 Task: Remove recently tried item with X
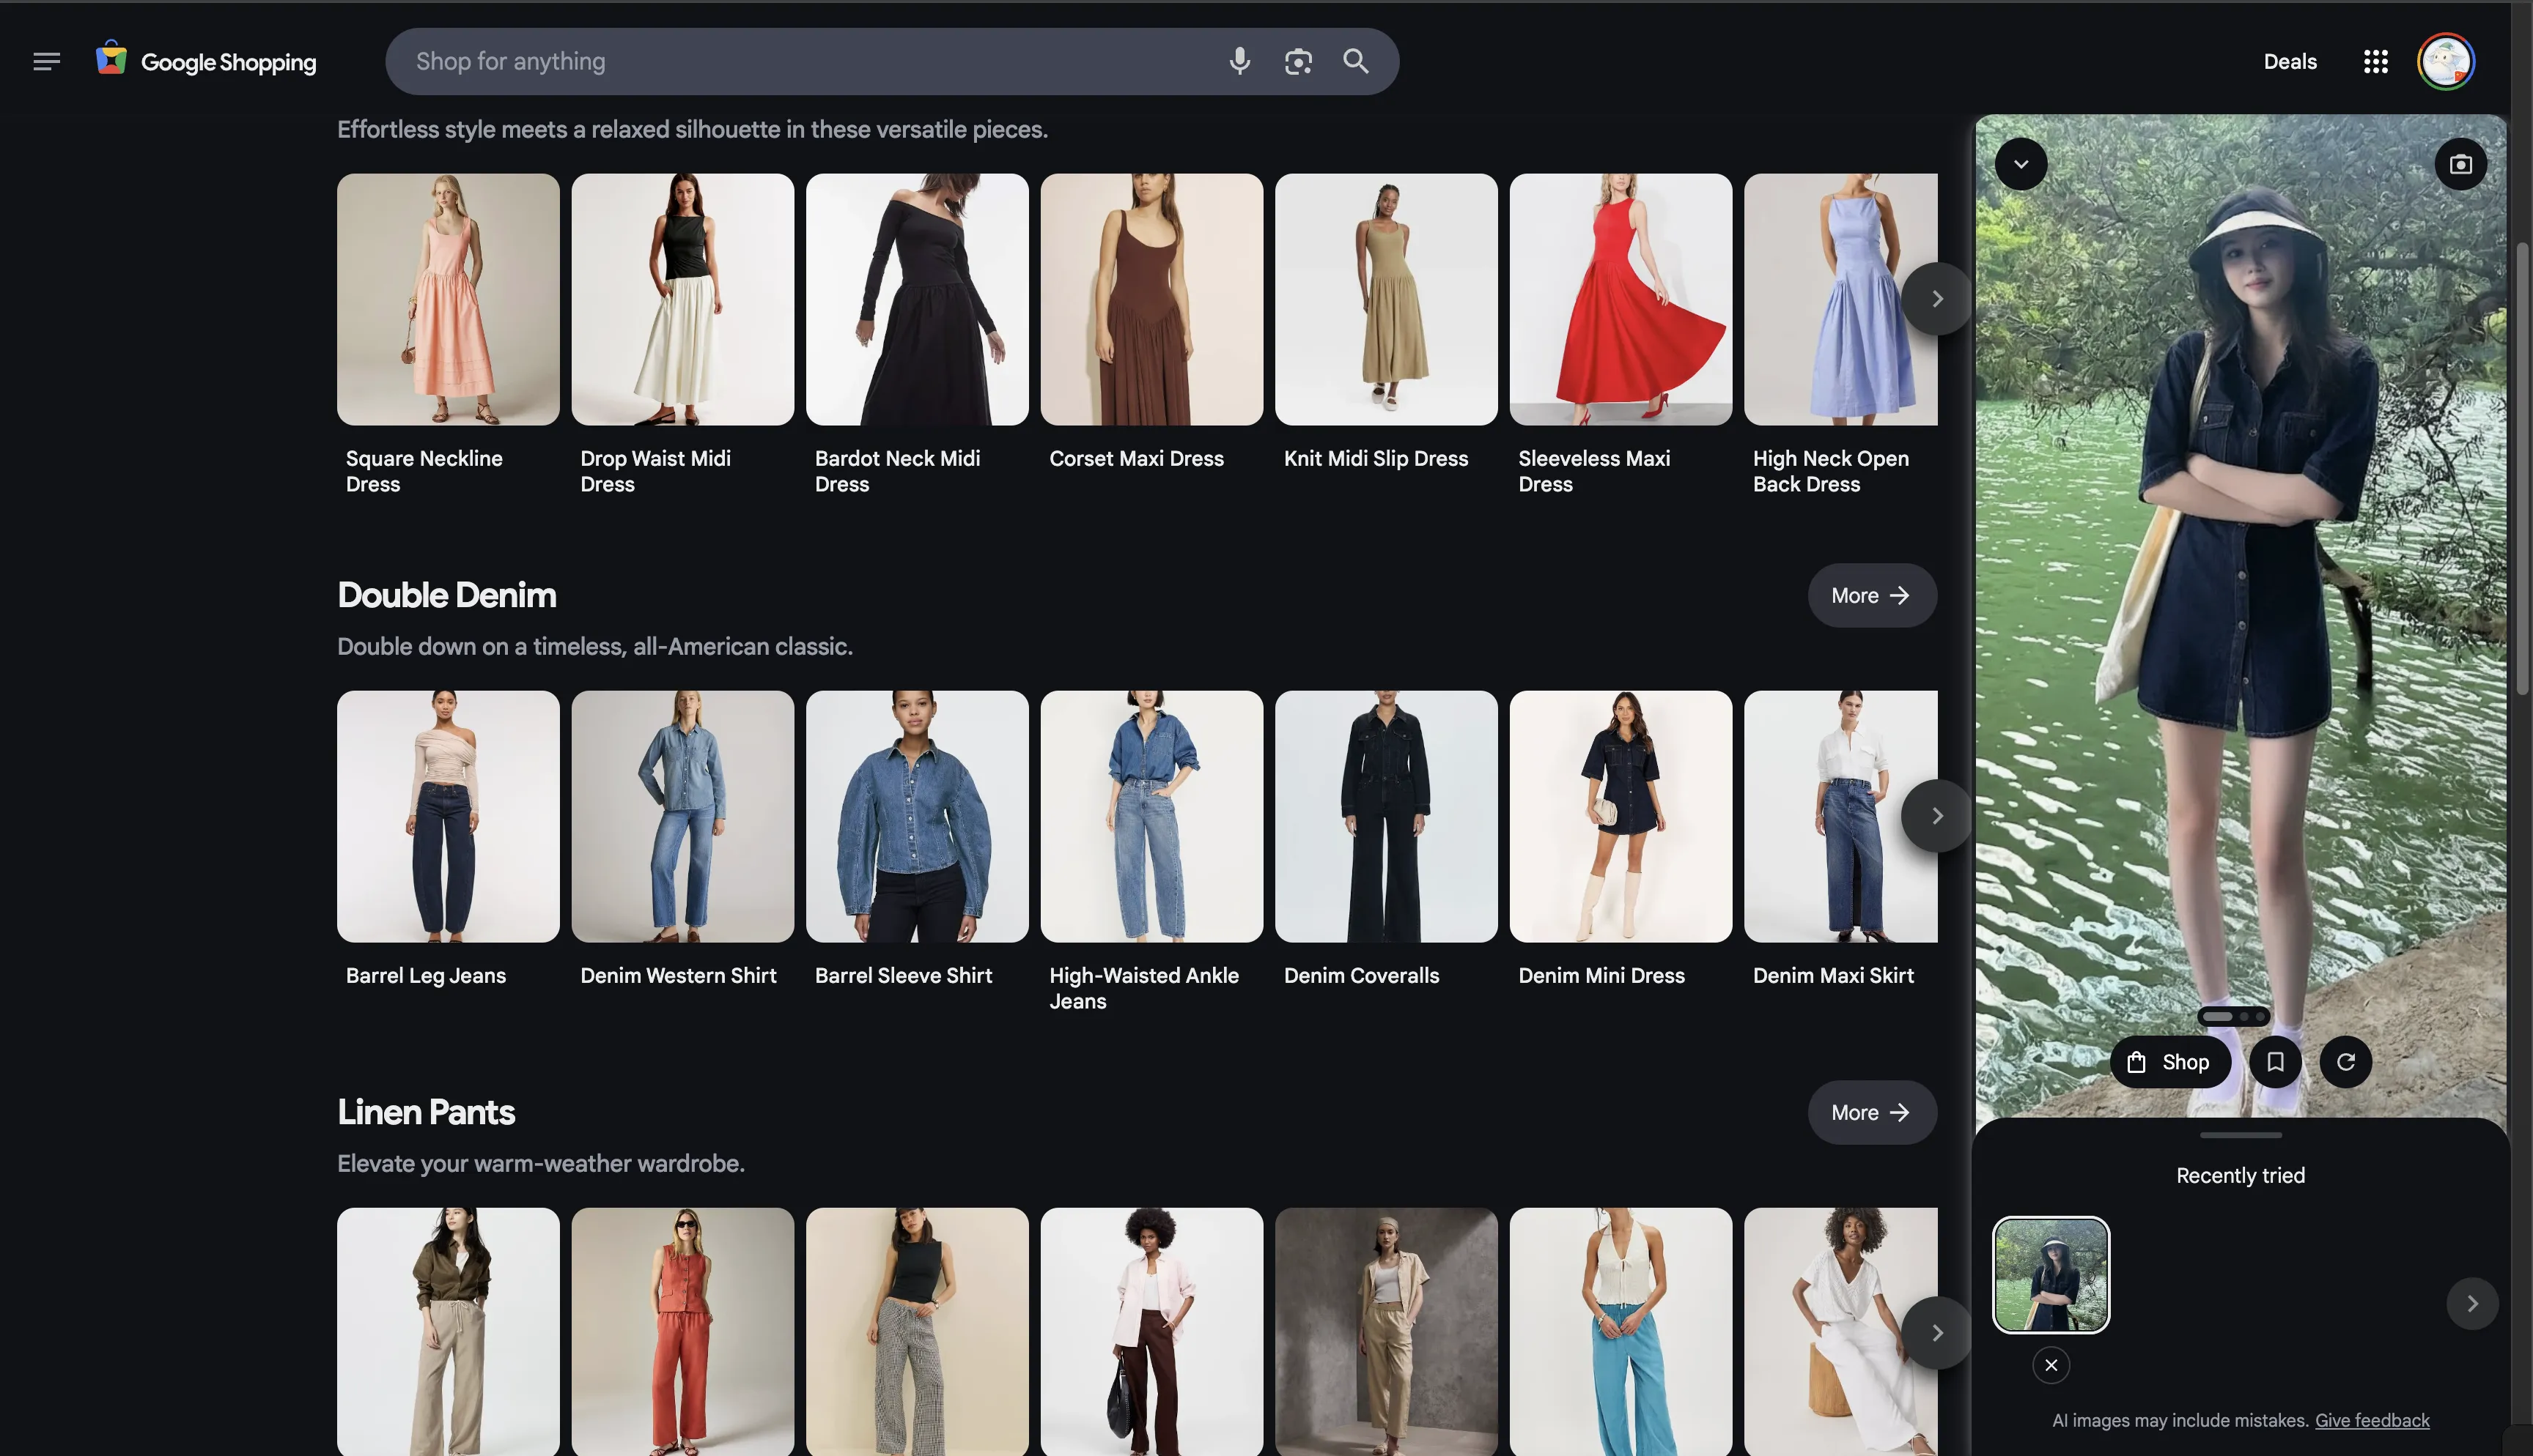(x=2051, y=1365)
